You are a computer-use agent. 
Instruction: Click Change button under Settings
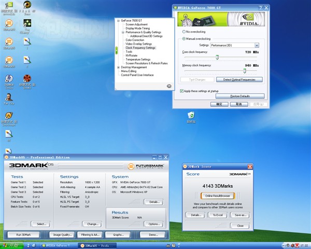pos(92,224)
